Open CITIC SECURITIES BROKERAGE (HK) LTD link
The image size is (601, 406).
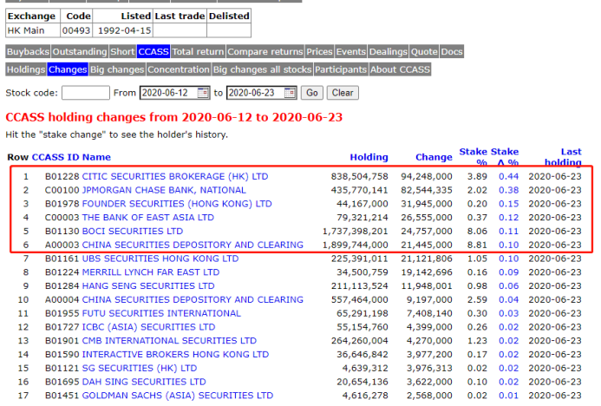click(x=175, y=176)
